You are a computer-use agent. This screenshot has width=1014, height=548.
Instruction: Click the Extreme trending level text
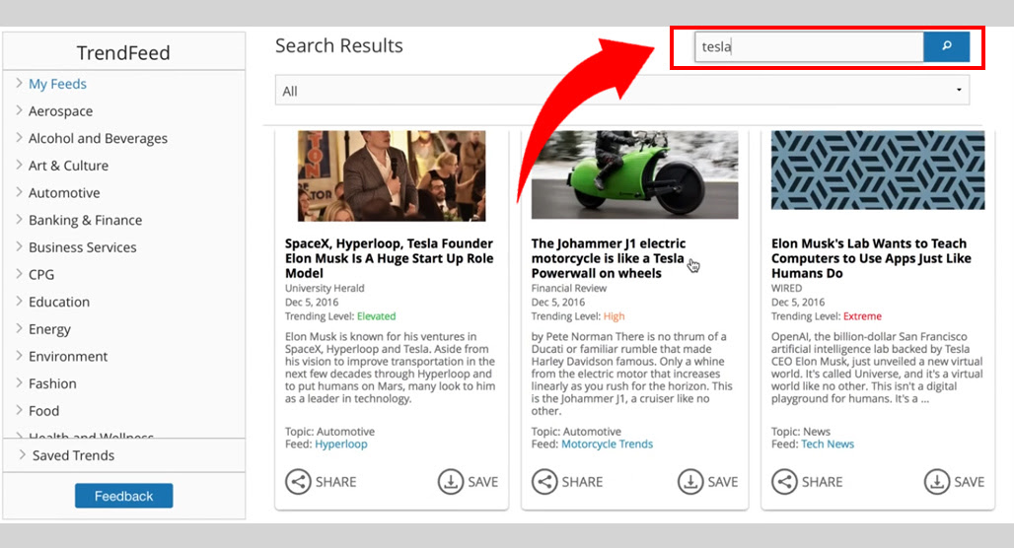[862, 316]
